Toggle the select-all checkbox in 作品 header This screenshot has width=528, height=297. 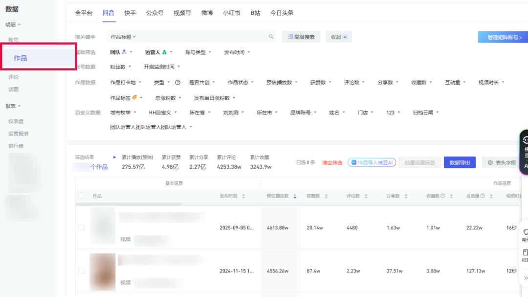click(81, 196)
